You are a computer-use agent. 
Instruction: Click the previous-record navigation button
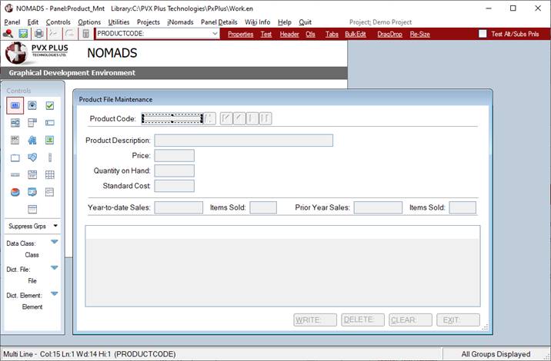tap(239, 118)
